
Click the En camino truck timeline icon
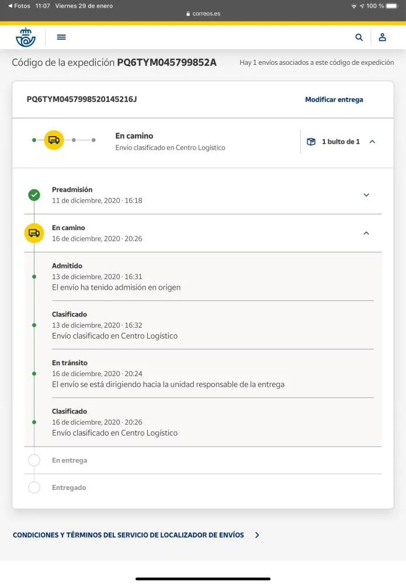pos(34,233)
